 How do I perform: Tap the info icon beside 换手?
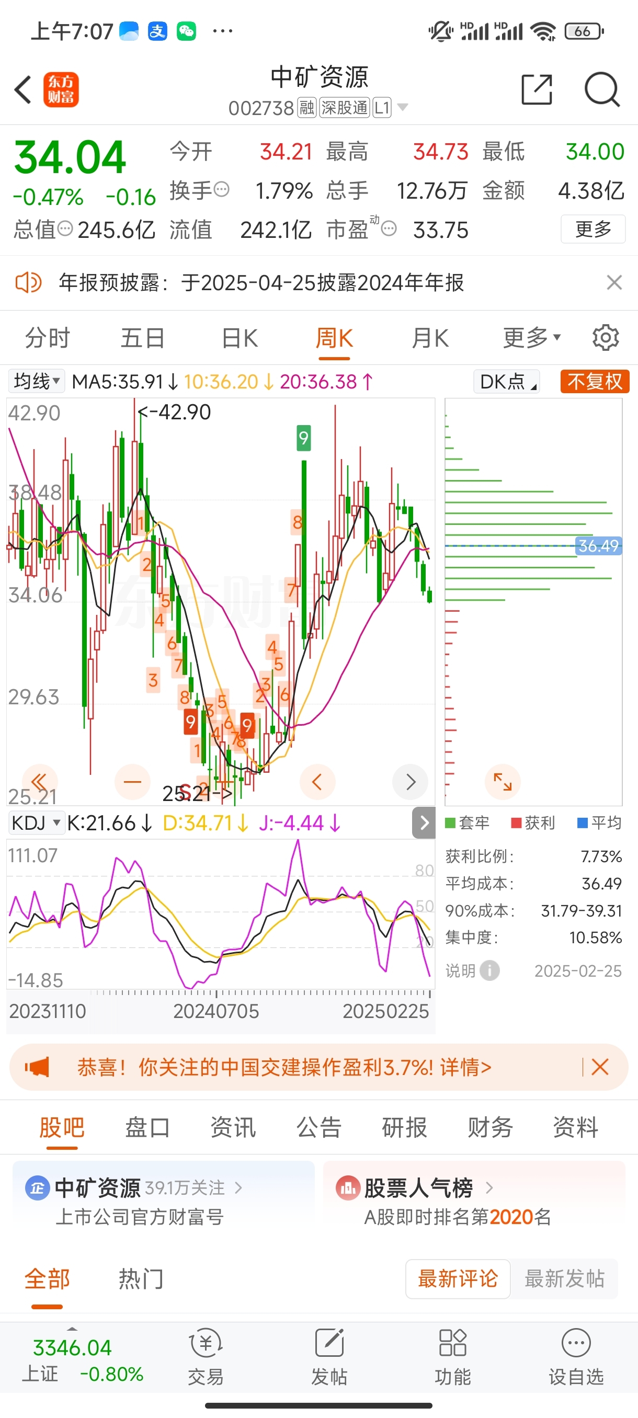(x=221, y=189)
